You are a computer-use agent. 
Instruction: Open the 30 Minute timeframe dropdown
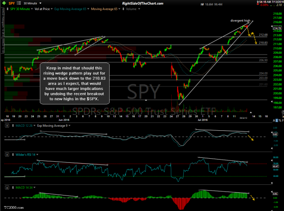click(40, 3)
